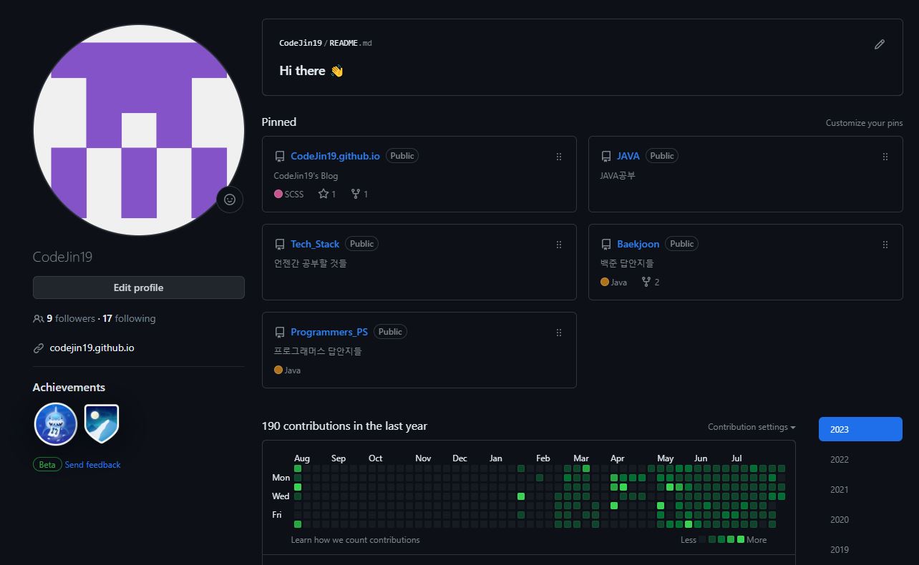Viewport: 919px width, 565px height.
Task: Click the Send feedback link
Action: 93,464
